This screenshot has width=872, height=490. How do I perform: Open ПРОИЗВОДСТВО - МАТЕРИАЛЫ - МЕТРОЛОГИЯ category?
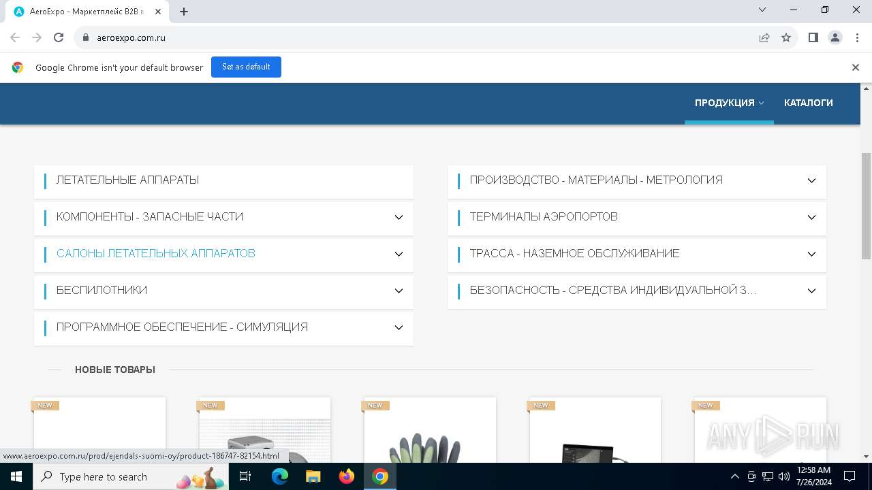[596, 180]
